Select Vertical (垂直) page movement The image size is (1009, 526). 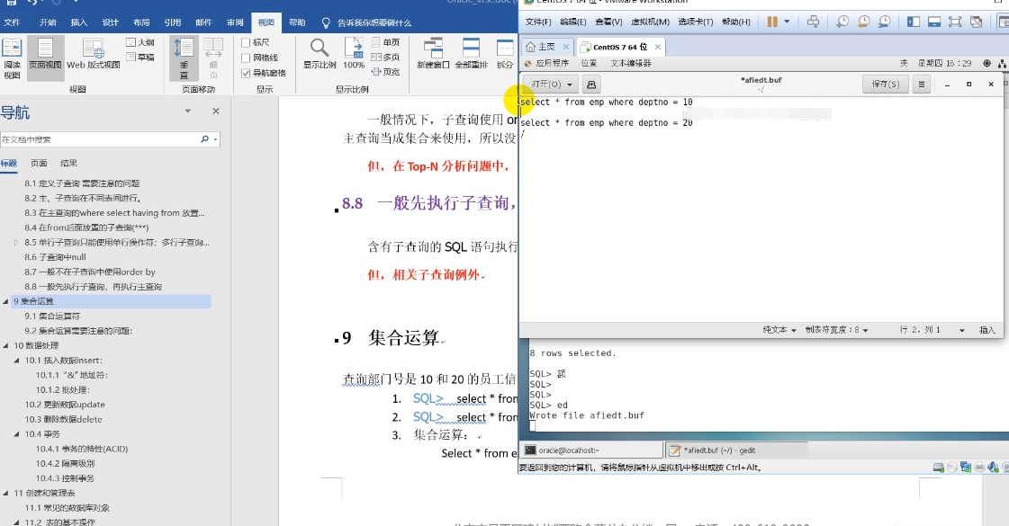coord(184,58)
